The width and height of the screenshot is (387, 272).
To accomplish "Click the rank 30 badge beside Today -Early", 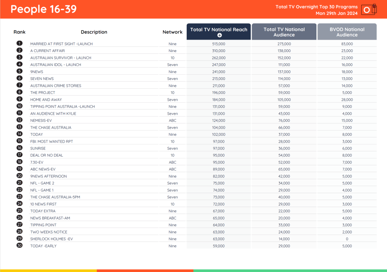I will [19, 246].
